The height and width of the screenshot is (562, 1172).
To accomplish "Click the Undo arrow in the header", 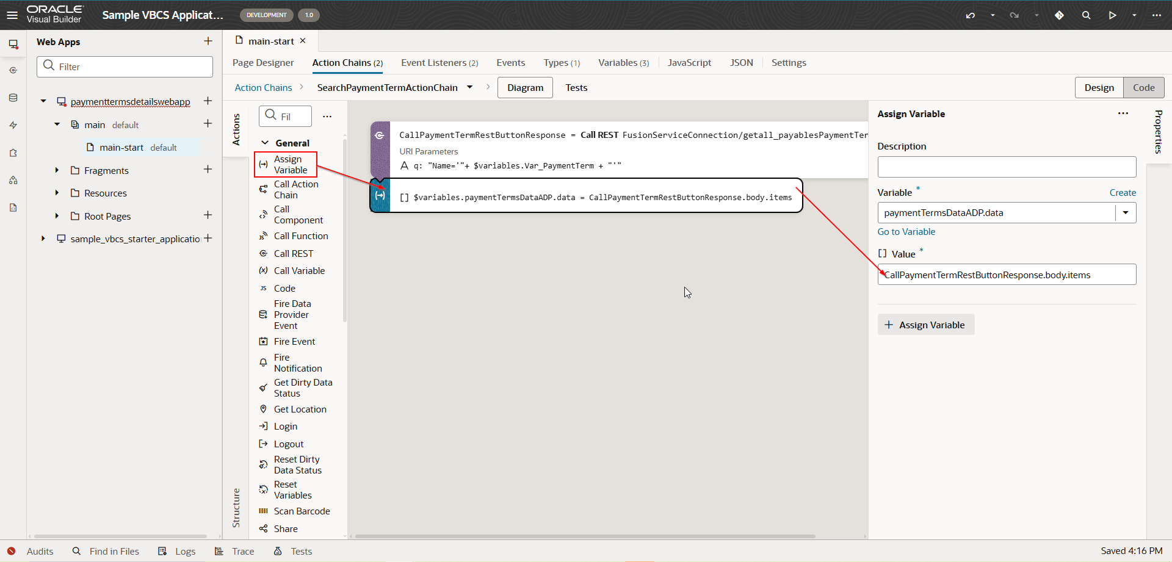I will click(971, 15).
